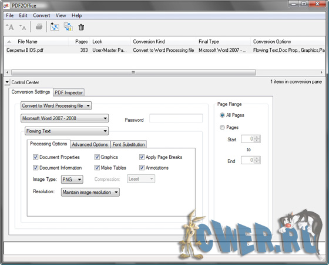Switch to the Font Substitution tab
The width and height of the screenshot is (329, 265).
click(129, 144)
